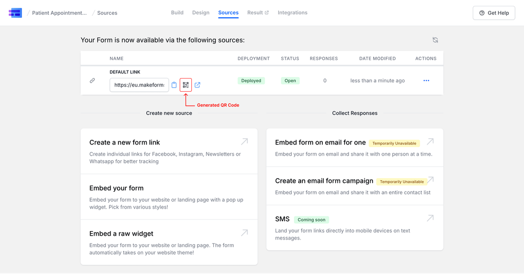Switch to the Build tab
This screenshot has width=524, height=274.
pyautogui.click(x=177, y=13)
